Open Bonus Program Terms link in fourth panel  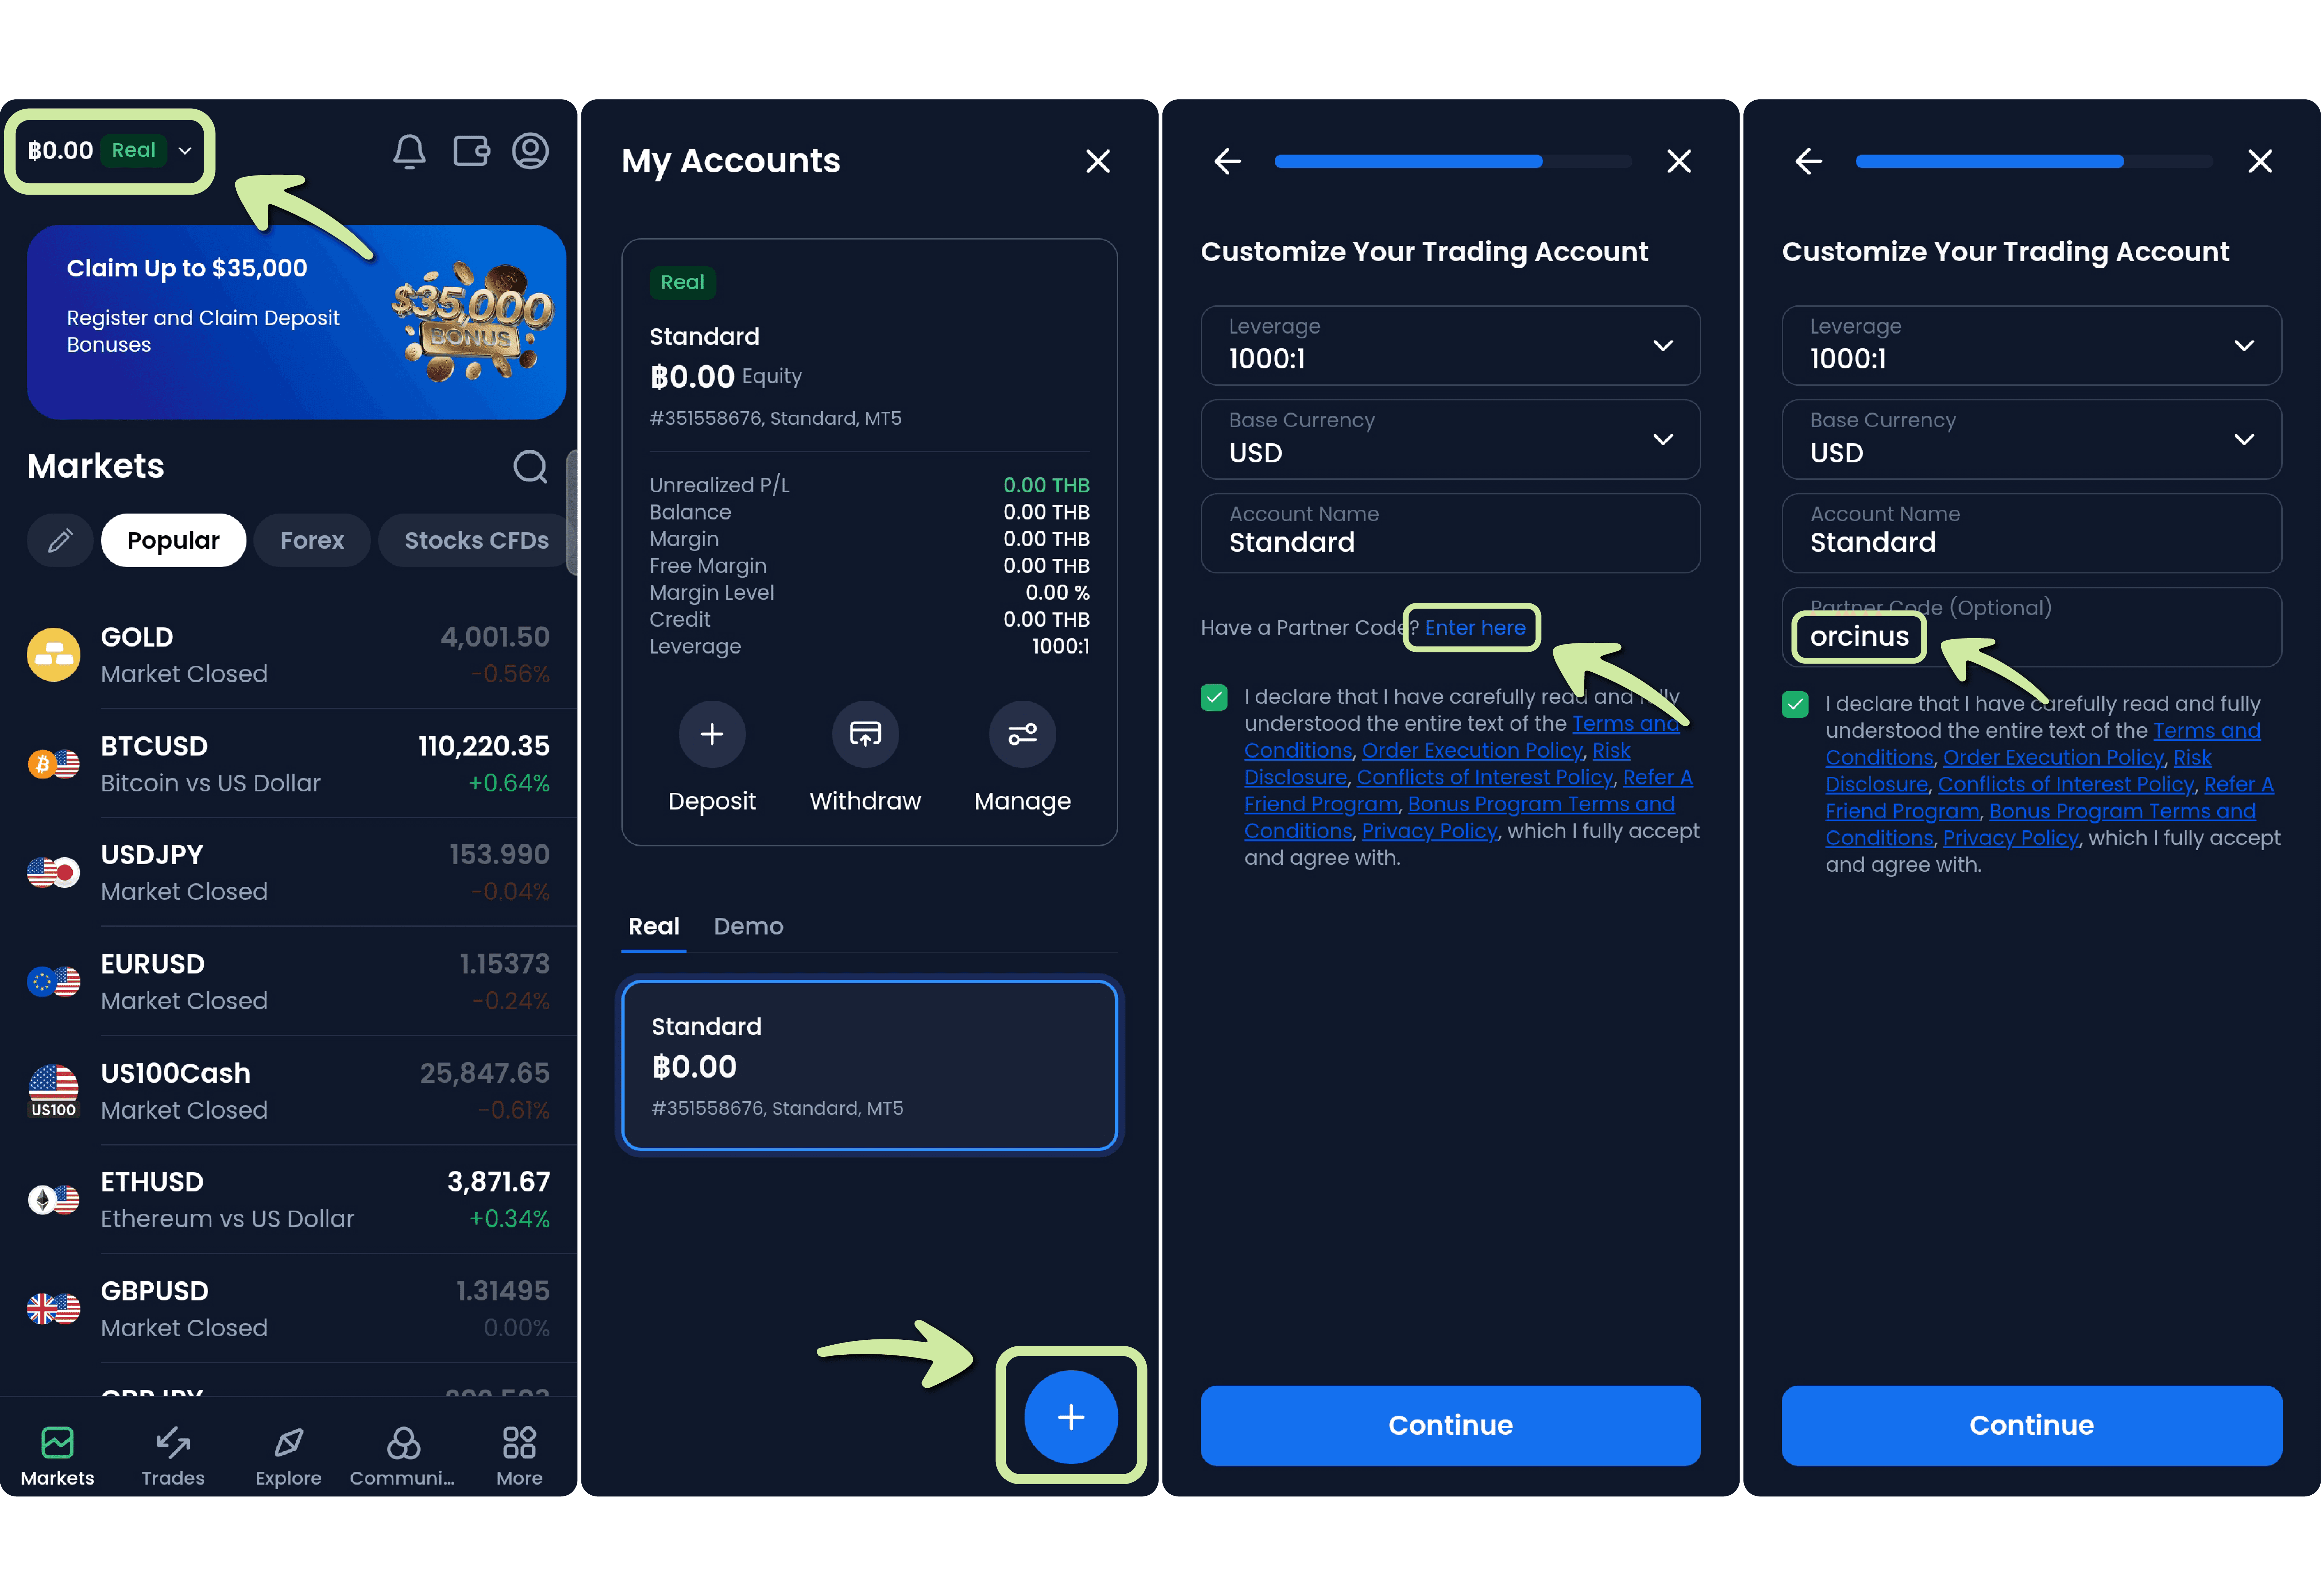(2122, 812)
